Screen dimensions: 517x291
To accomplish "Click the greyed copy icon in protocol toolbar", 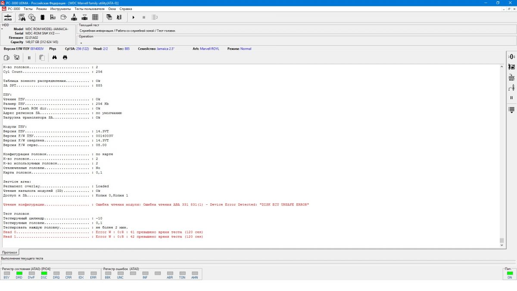I will [x=42, y=57].
